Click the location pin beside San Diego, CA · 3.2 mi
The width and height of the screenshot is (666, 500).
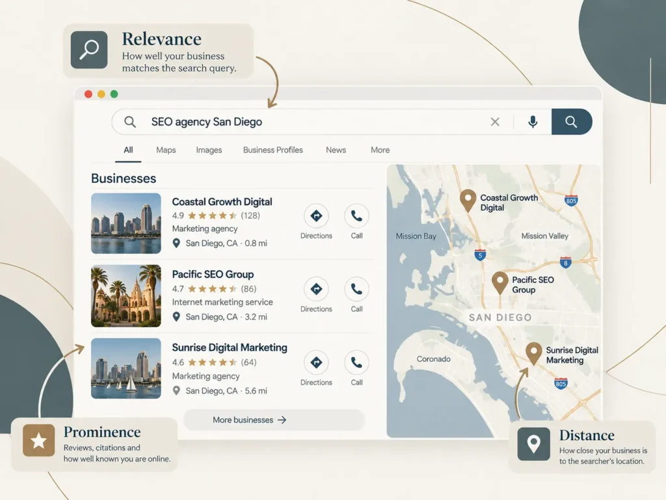[x=176, y=317]
